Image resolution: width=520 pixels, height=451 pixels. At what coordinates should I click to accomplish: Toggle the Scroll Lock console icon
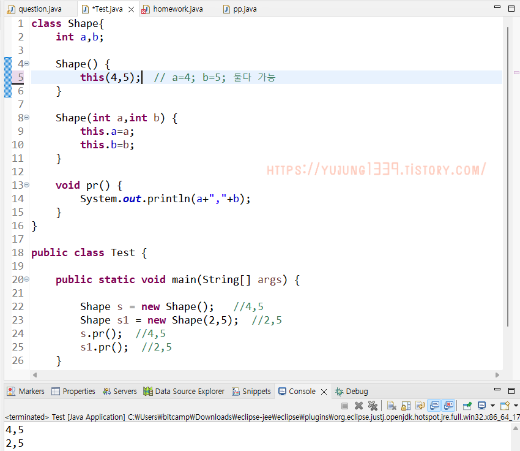tap(406, 406)
